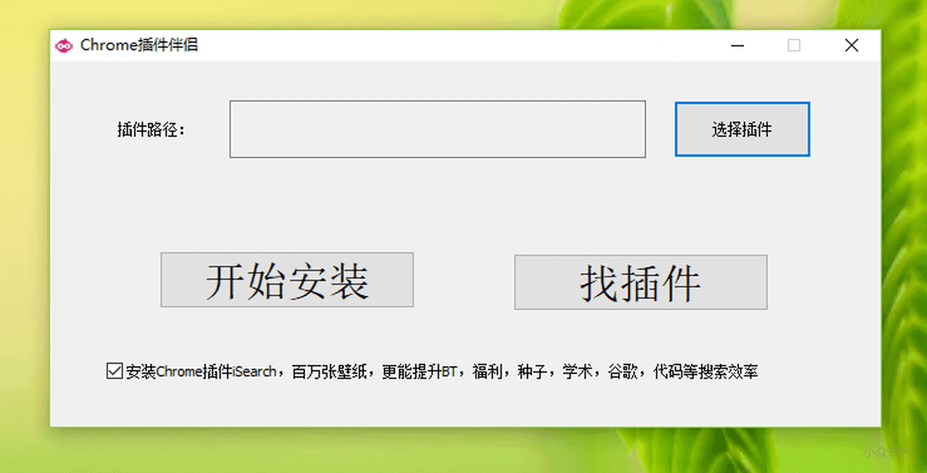The width and height of the screenshot is (927, 473).
Task: Minimize the Chrome插件伴侣 window
Action: [738, 45]
